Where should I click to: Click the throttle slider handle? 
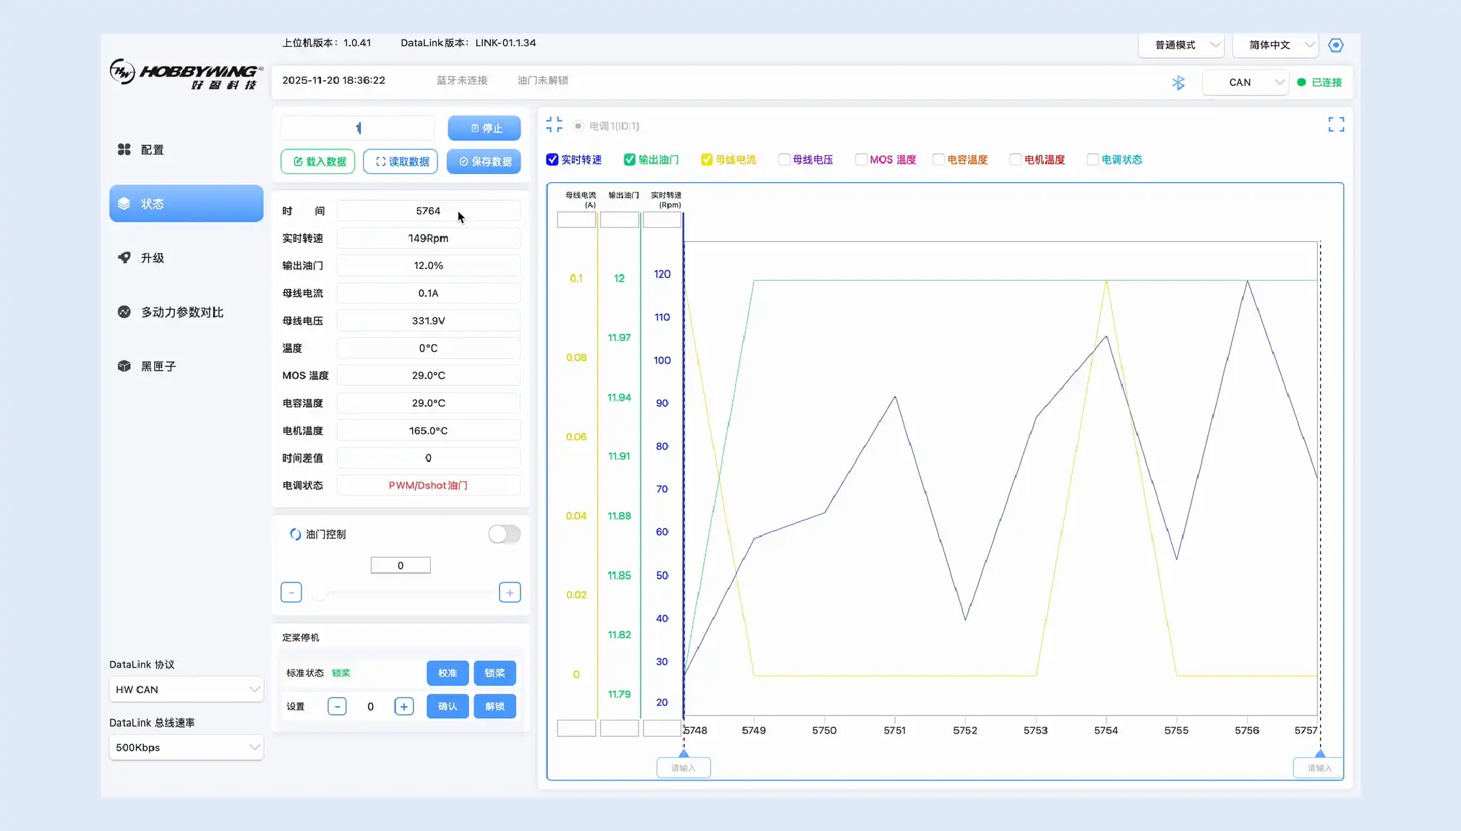320,593
